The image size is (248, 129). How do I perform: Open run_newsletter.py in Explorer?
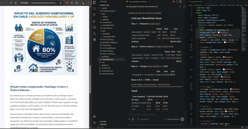tap(109, 48)
